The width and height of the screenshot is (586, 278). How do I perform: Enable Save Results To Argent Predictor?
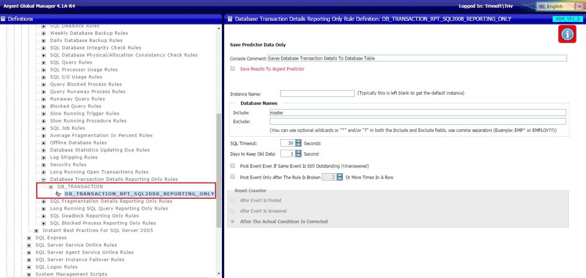(233, 69)
